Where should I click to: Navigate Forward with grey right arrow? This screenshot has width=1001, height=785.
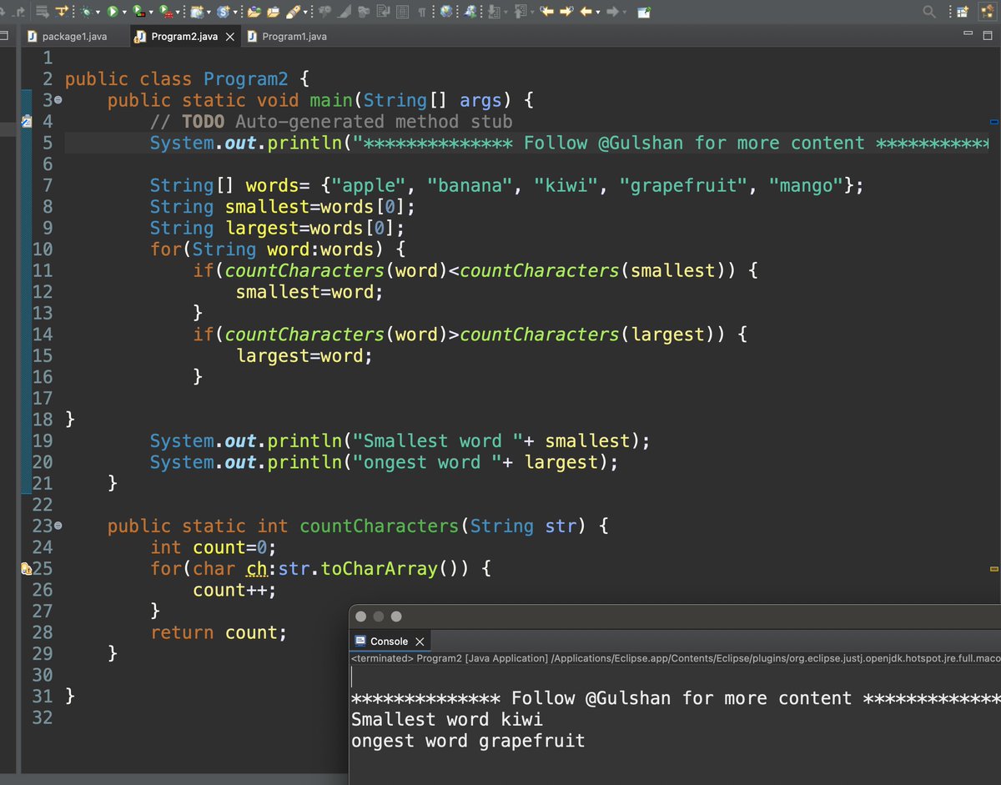(x=612, y=12)
